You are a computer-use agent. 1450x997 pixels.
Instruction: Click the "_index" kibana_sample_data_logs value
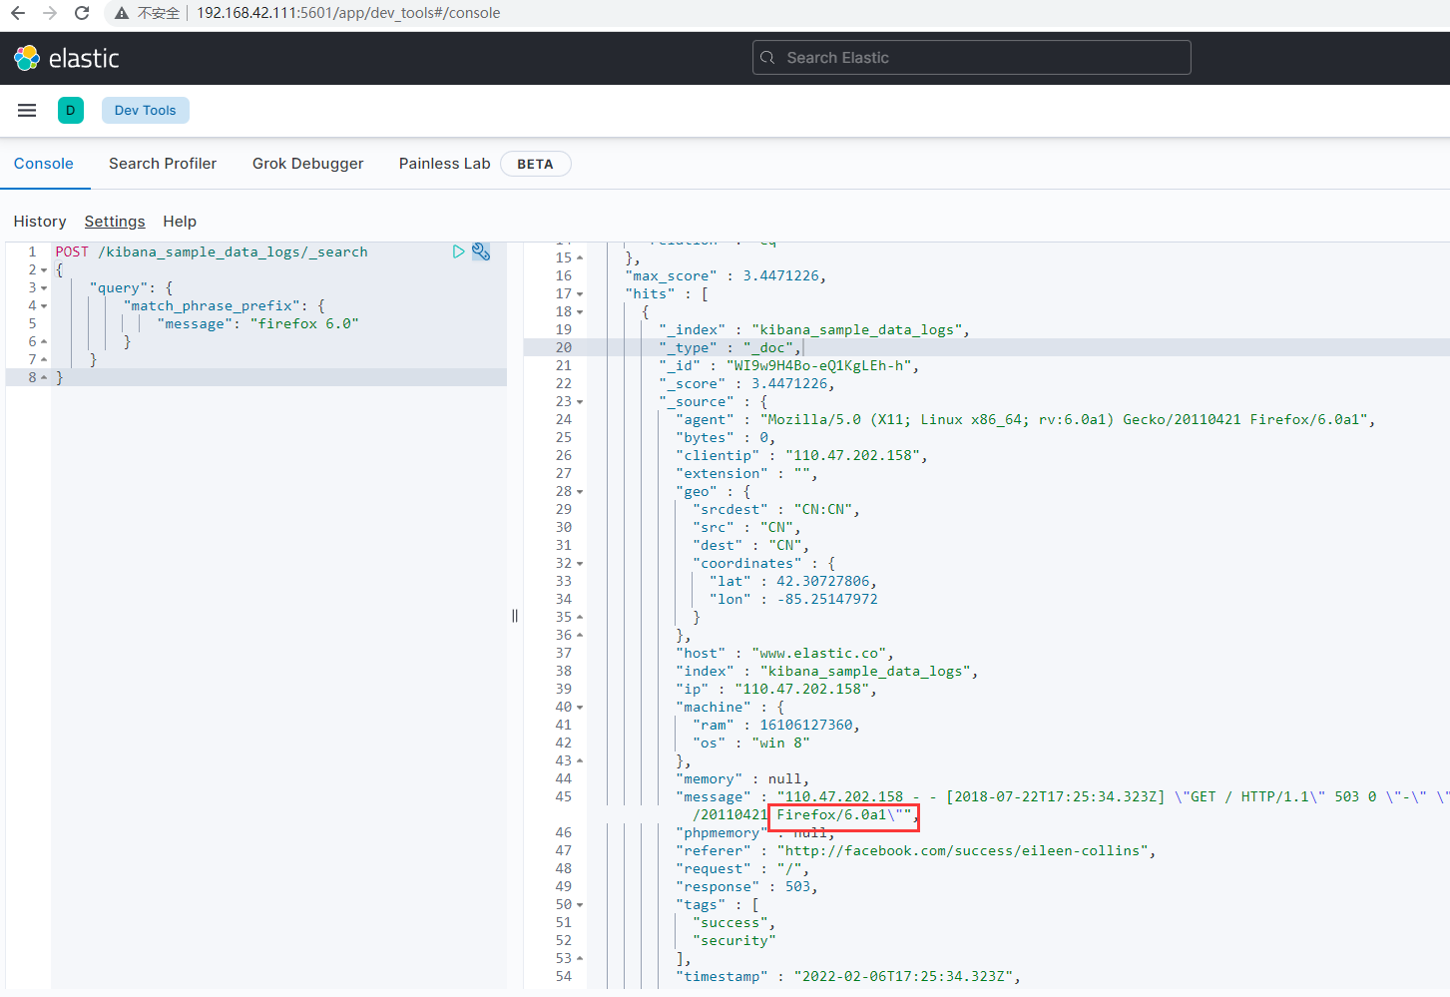click(856, 330)
